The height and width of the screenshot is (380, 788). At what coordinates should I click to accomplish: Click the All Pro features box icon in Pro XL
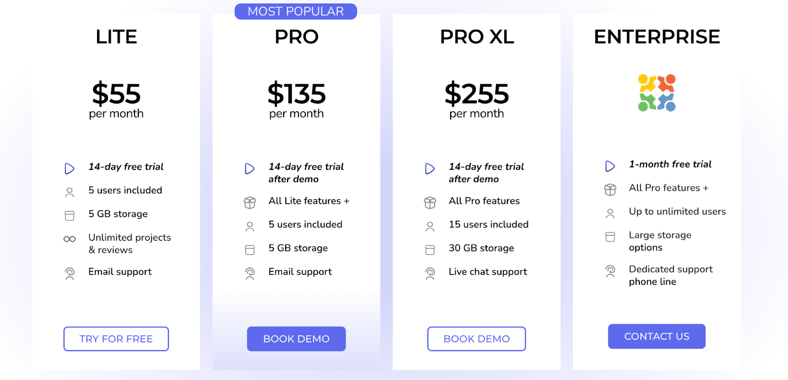click(430, 202)
